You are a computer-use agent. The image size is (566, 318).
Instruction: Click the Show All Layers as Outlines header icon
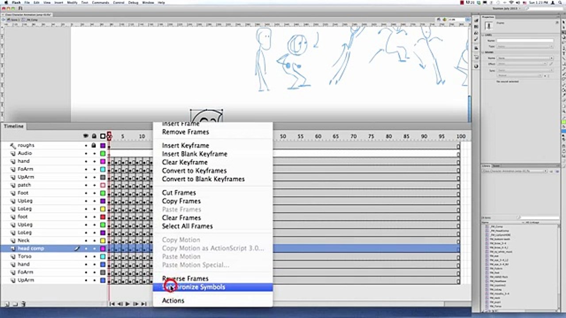pyautogui.click(x=103, y=136)
